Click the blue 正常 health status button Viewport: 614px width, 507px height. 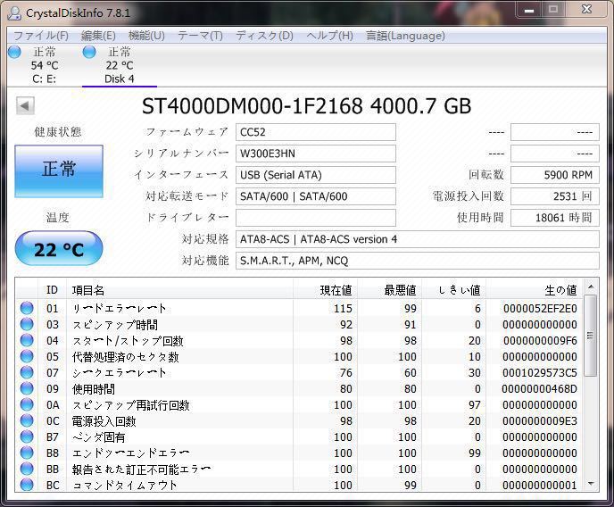point(59,171)
